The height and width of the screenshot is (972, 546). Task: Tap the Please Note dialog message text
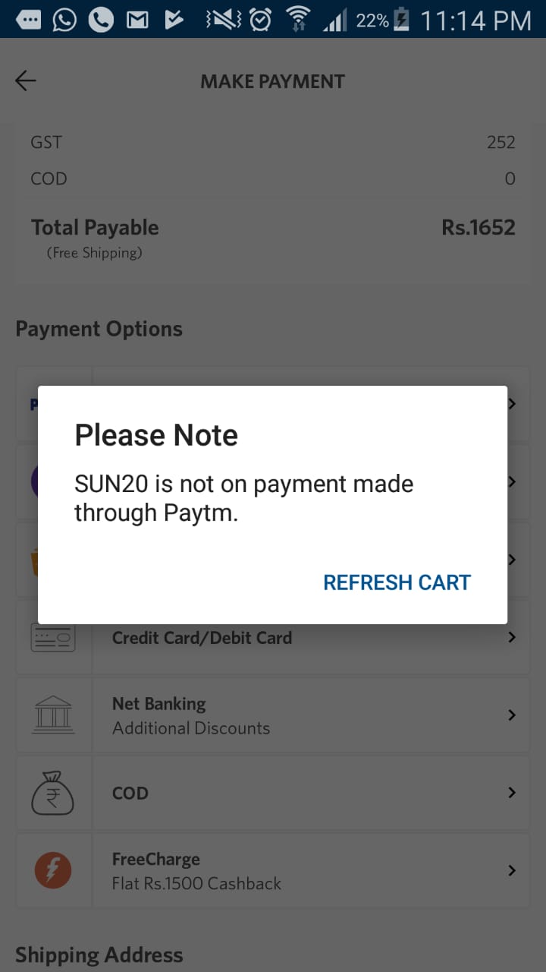[x=243, y=498]
